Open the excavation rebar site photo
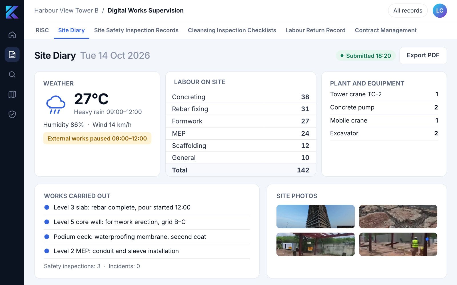Viewport: 457px width, 285px height. click(x=398, y=217)
